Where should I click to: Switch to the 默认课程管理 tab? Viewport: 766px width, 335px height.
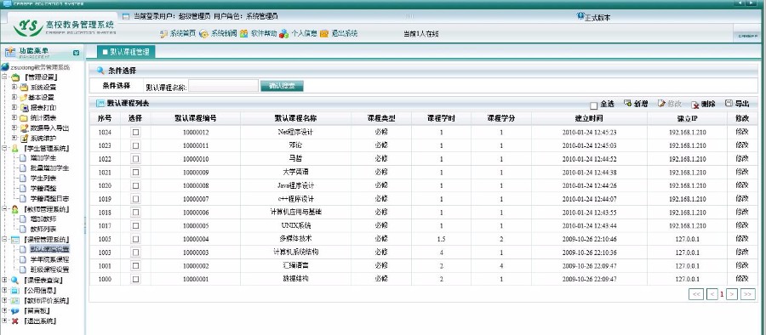pos(126,51)
